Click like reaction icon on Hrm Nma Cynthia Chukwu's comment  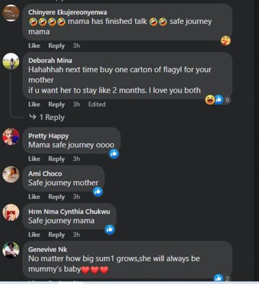click(110, 229)
